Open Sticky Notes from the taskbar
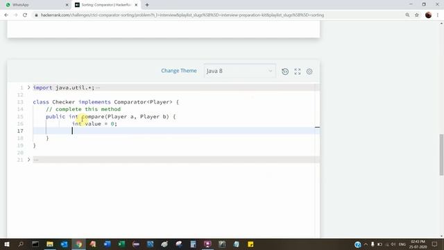The height and width of the screenshot is (250, 444). [250, 244]
